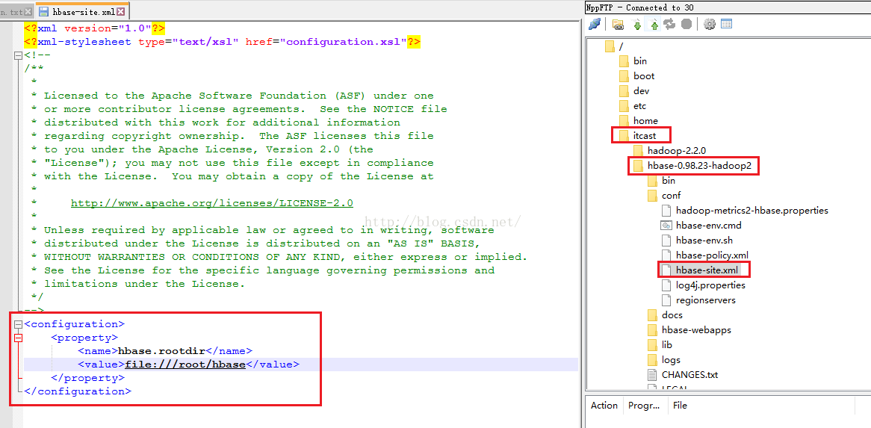Click the Upload file green arrow icon

(654, 24)
